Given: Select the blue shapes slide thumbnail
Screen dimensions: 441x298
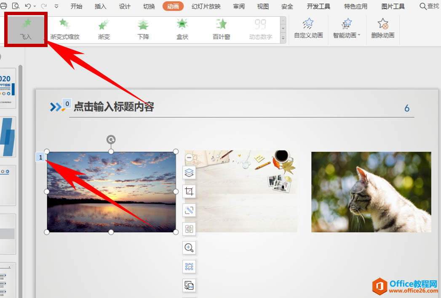Looking at the screenshot, I should (x=8, y=137).
